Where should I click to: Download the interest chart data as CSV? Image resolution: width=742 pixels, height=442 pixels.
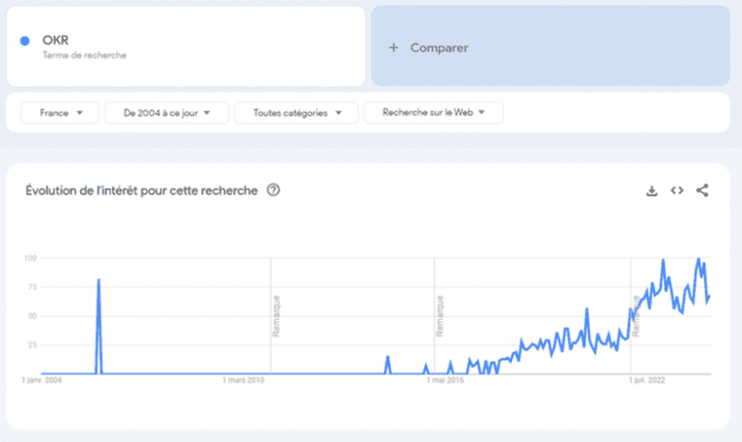point(652,191)
